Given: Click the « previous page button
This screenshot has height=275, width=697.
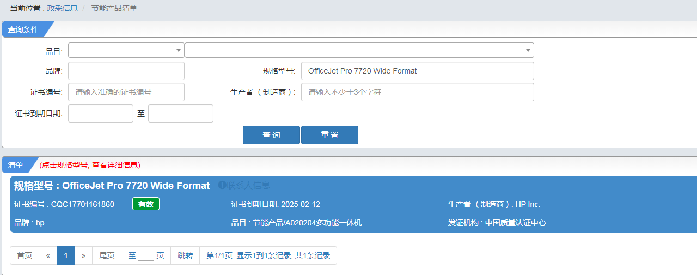Looking at the screenshot, I should pos(48,255).
